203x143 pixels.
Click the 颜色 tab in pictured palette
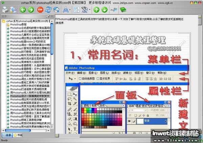click(x=86, y=106)
